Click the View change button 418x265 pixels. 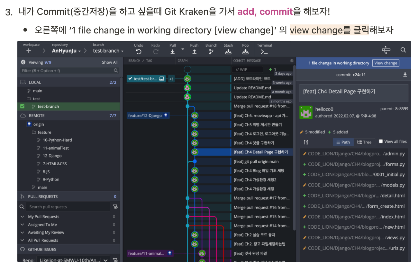386,63
